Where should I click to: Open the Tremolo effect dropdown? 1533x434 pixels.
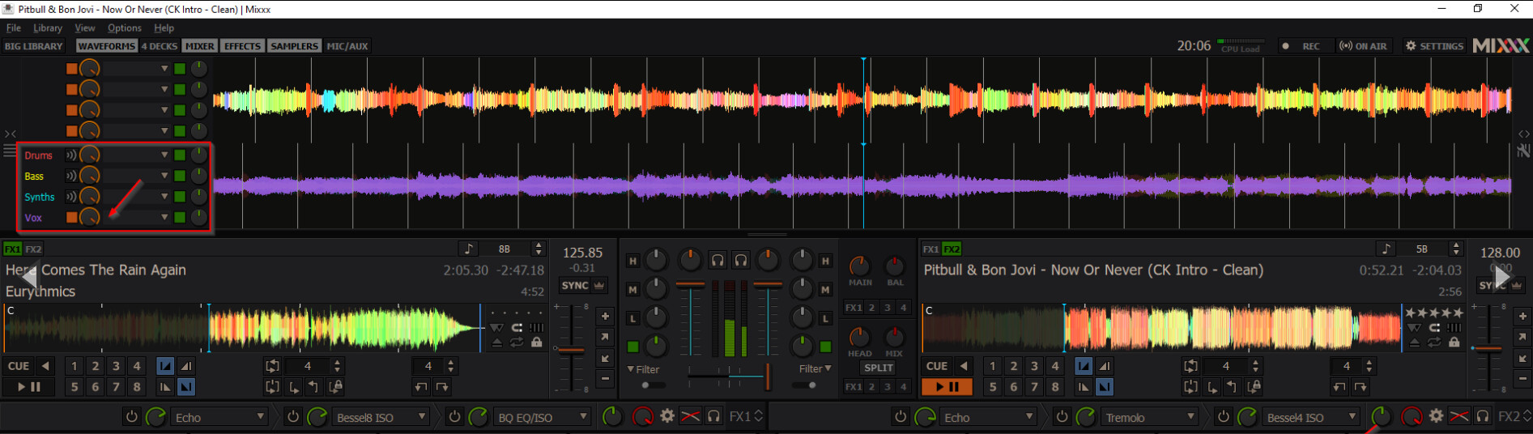[1149, 418]
